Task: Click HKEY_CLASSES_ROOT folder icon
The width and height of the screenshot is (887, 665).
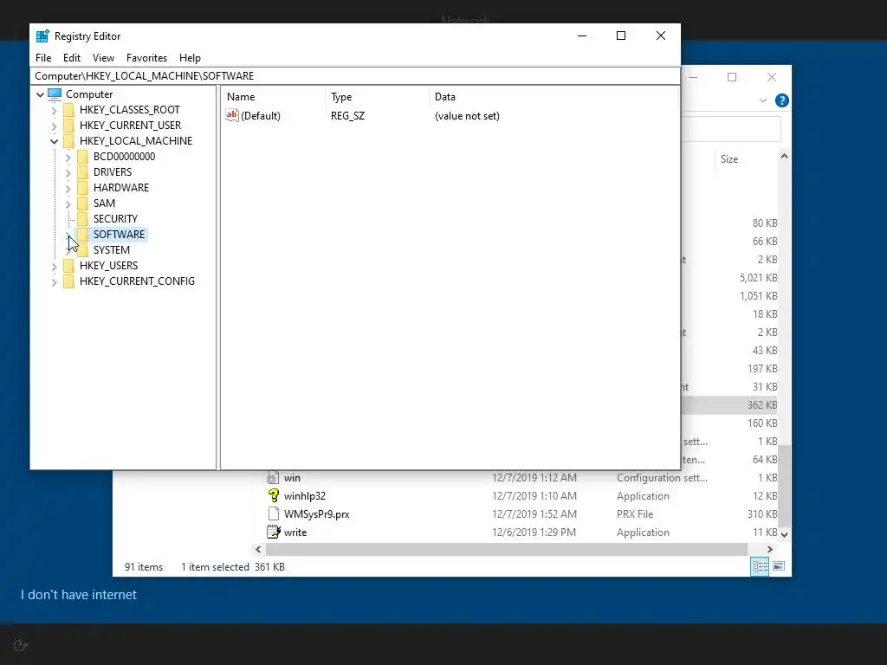Action: point(69,110)
